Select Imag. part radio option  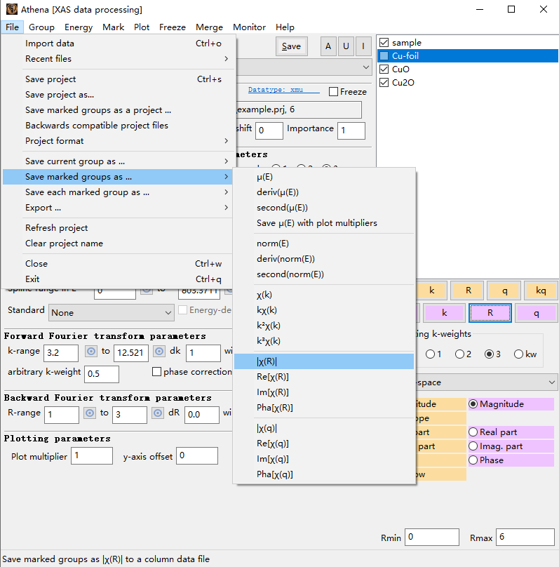[473, 446]
